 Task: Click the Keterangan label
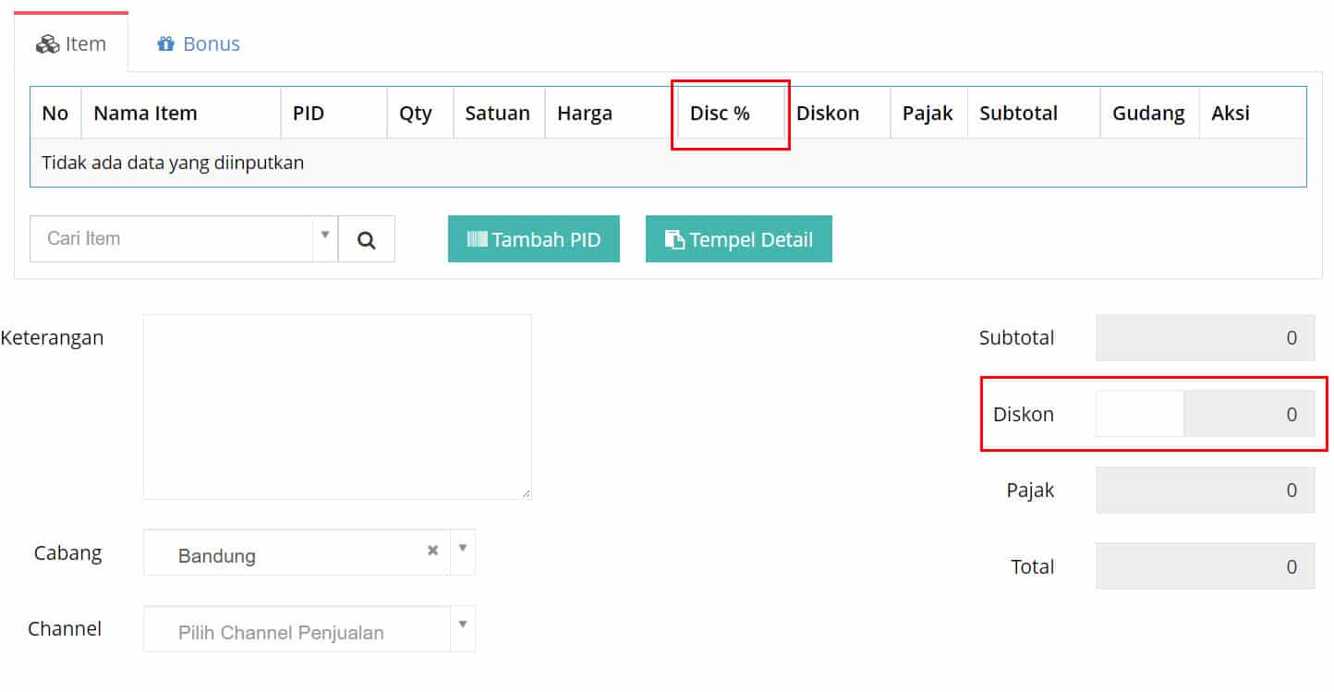(x=53, y=337)
